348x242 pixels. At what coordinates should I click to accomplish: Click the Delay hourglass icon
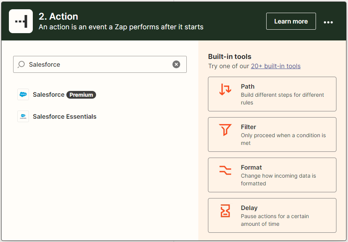tap(225, 211)
